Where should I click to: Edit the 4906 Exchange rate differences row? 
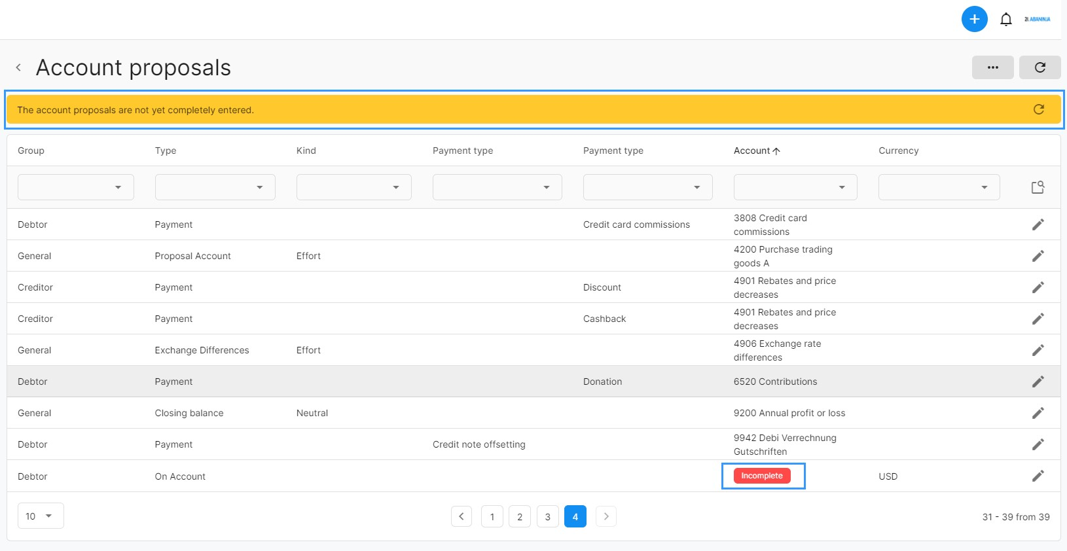1038,350
